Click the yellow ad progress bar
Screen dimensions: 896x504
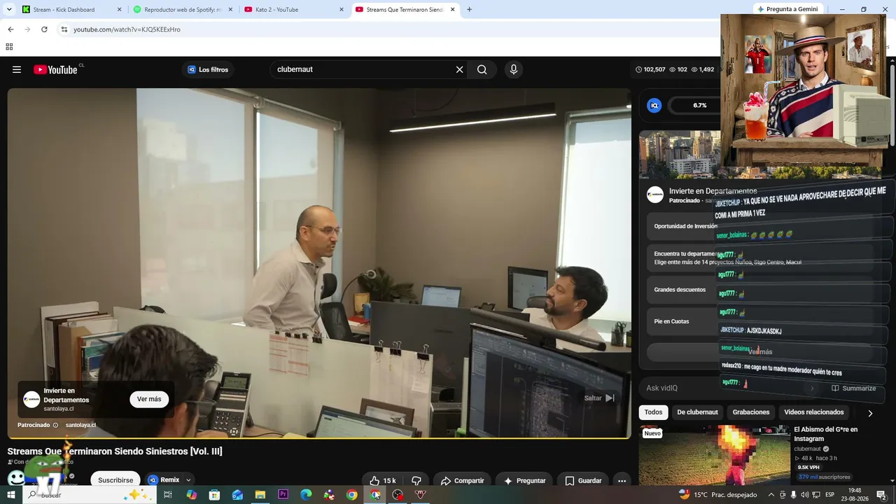point(319,438)
